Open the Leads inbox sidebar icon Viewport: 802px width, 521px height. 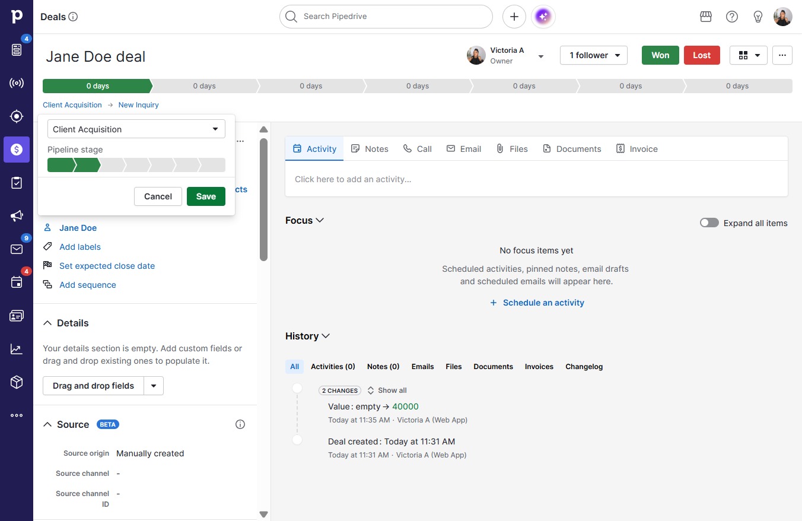[17, 50]
